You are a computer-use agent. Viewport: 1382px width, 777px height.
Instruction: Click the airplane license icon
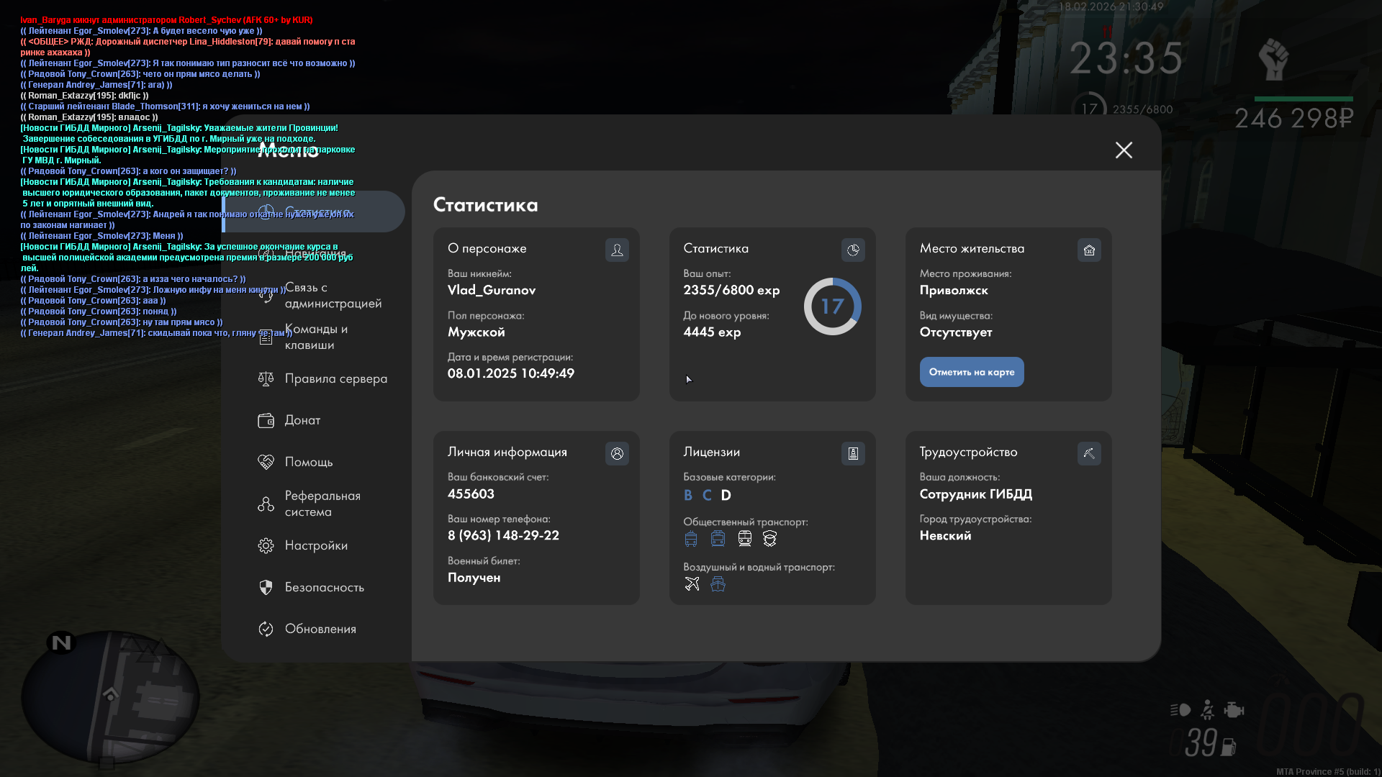point(692,584)
